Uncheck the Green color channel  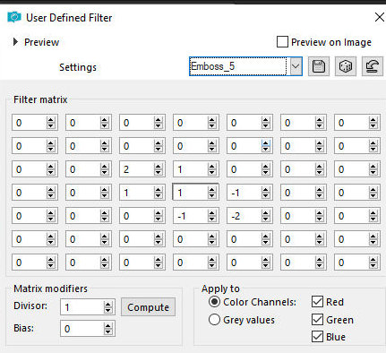click(317, 320)
